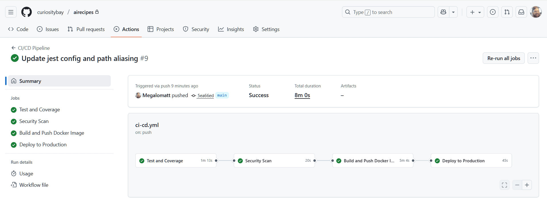Open user profile avatar menu
547x201 pixels.
(536, 12)
